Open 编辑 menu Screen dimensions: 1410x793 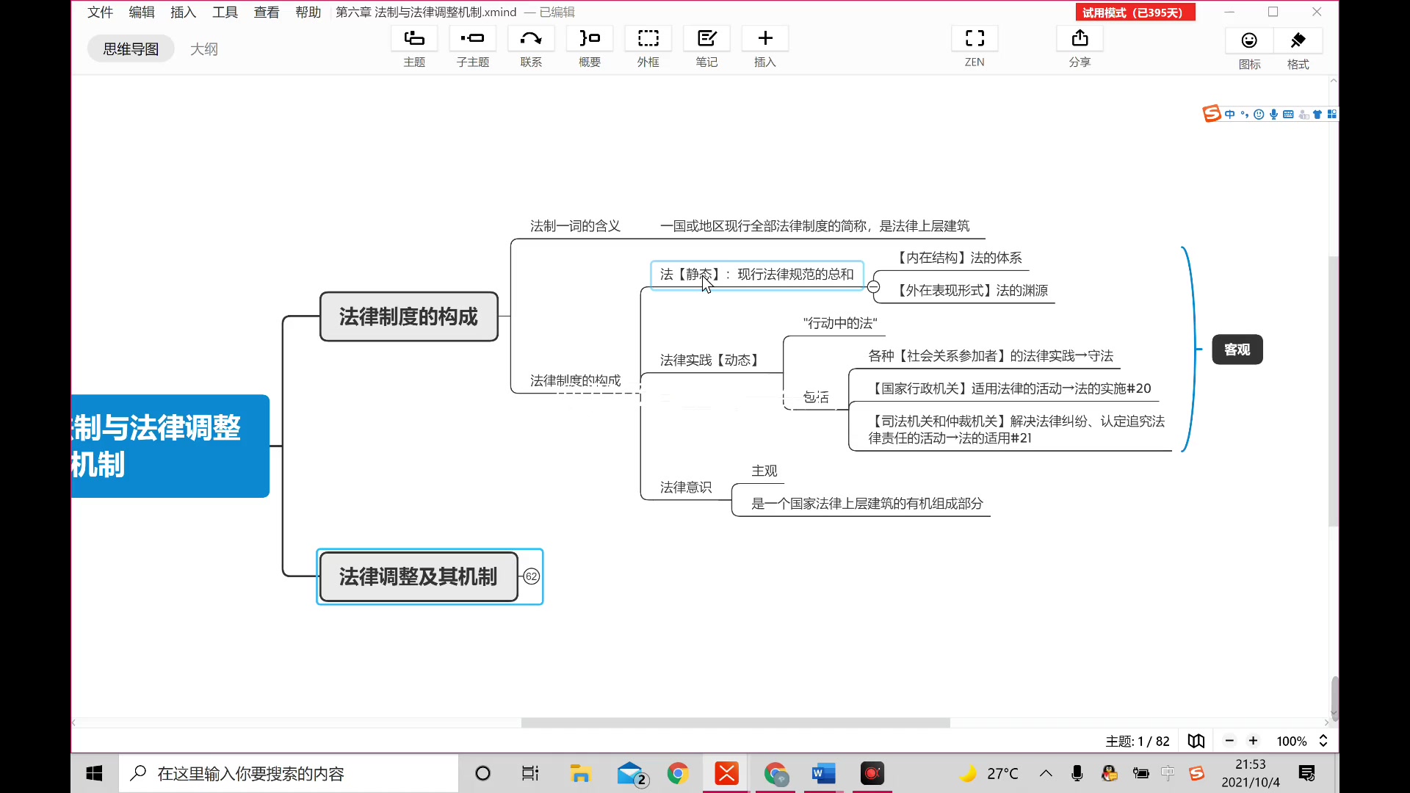click(142, 12)
